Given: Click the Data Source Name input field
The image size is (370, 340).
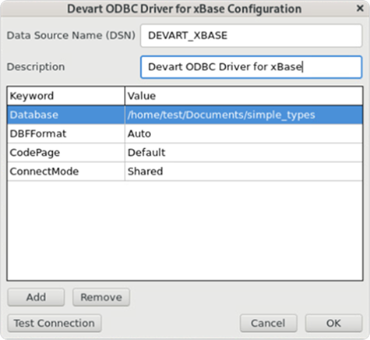Looking at the screenshot, I should (251, 36).
